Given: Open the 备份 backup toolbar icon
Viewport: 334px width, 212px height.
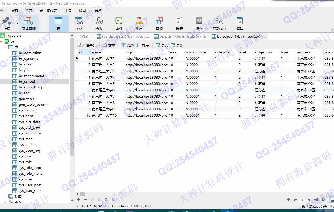Looking at the screenshot, I should click(x=199, y=23).
